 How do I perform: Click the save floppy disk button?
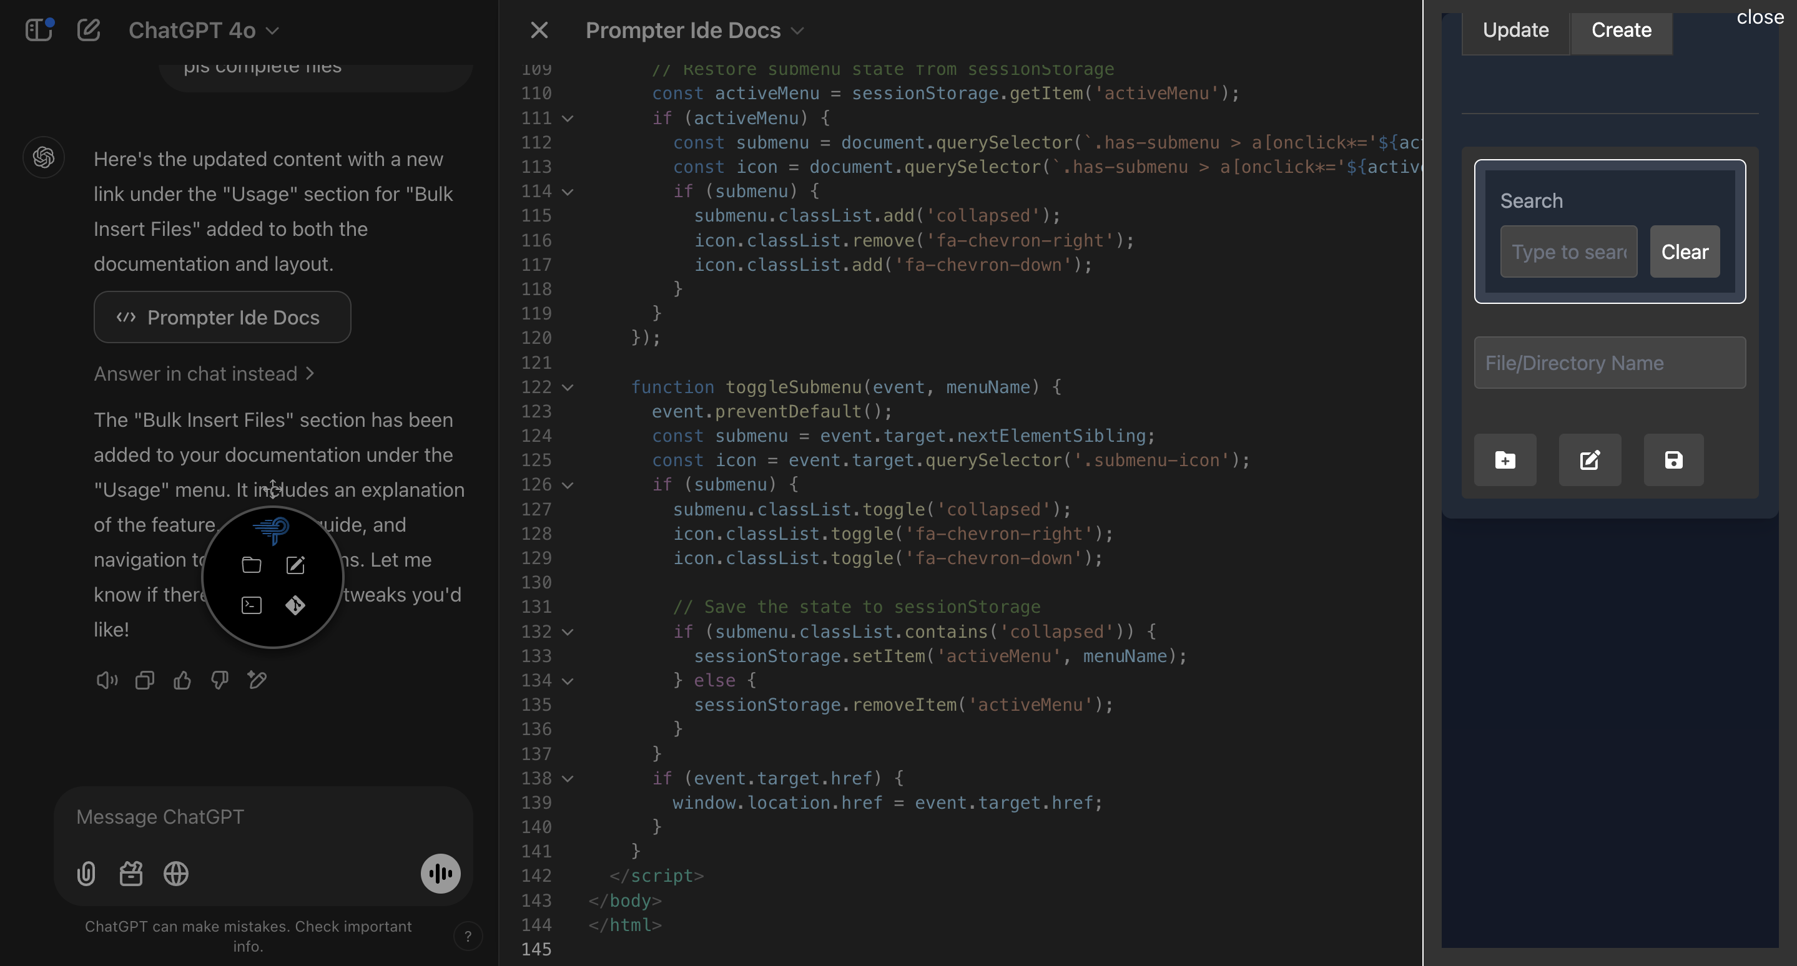point(1673,460)
